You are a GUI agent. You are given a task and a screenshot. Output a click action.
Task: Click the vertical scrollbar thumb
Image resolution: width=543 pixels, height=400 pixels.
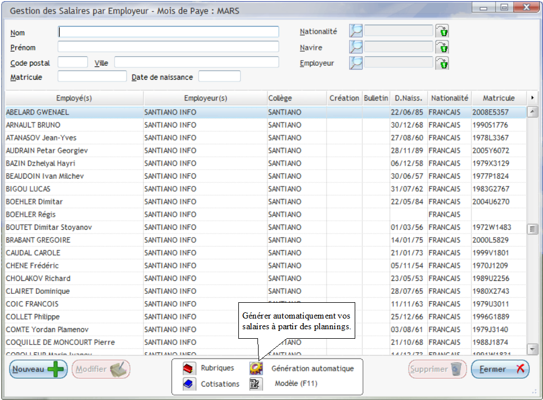(x=533, y=229)
